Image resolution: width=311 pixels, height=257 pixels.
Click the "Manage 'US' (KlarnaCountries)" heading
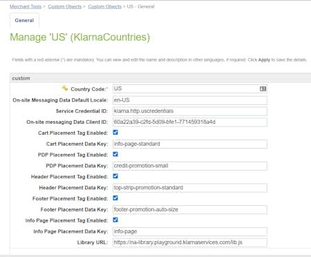click(80, 37)
